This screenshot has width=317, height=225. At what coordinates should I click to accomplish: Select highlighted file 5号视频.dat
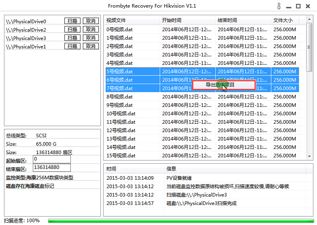pyautogui.click(x=120, y=72)
